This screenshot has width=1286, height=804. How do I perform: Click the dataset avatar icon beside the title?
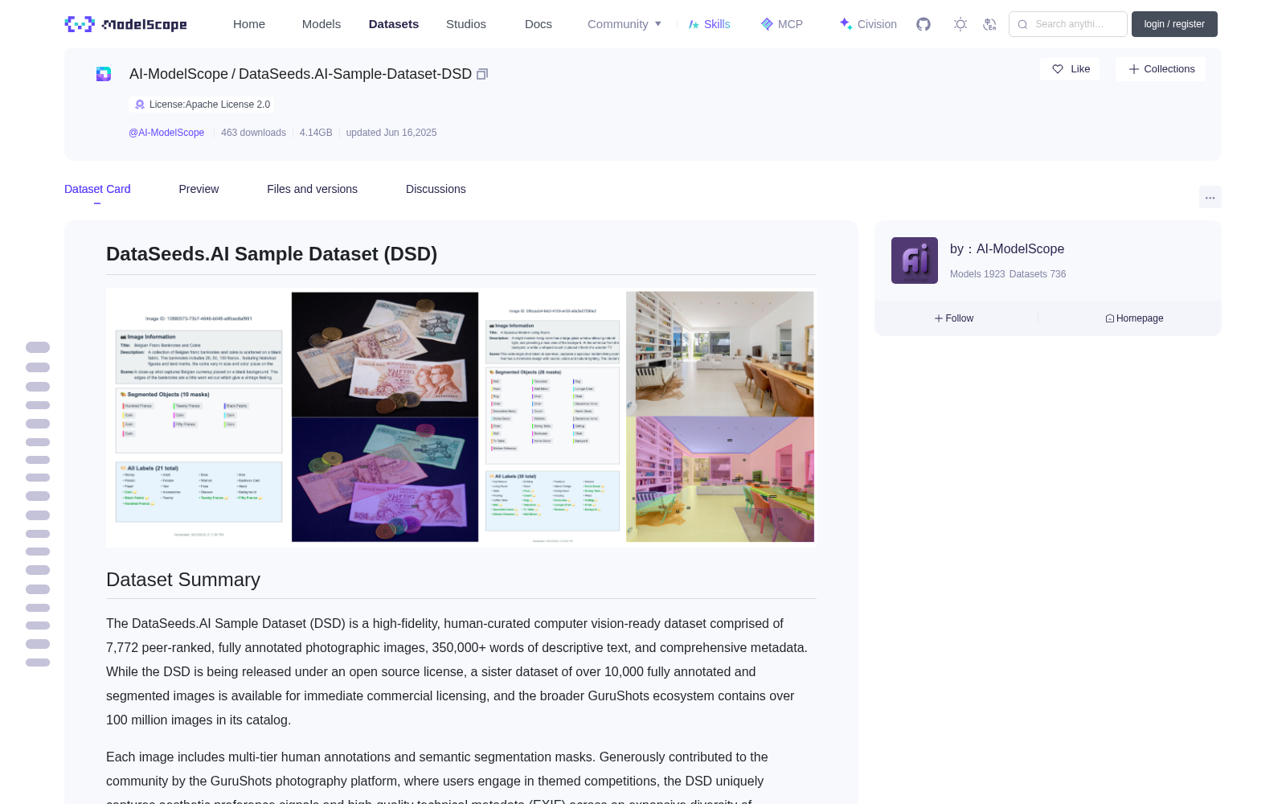click(x=104, y=74)
